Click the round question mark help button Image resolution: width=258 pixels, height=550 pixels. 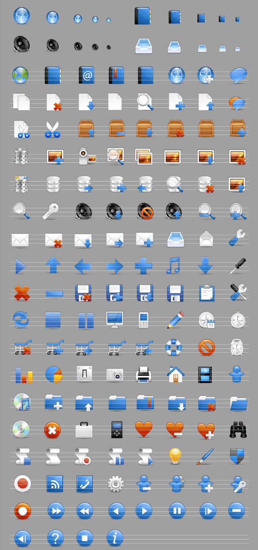pos(56,538)
